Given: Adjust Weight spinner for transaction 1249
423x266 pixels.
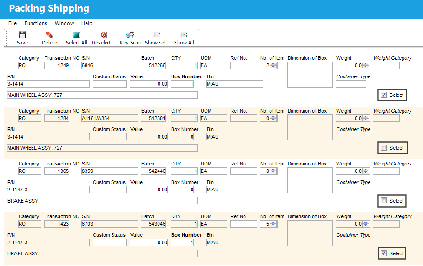Looking at the screenshot, I should 366,65.
